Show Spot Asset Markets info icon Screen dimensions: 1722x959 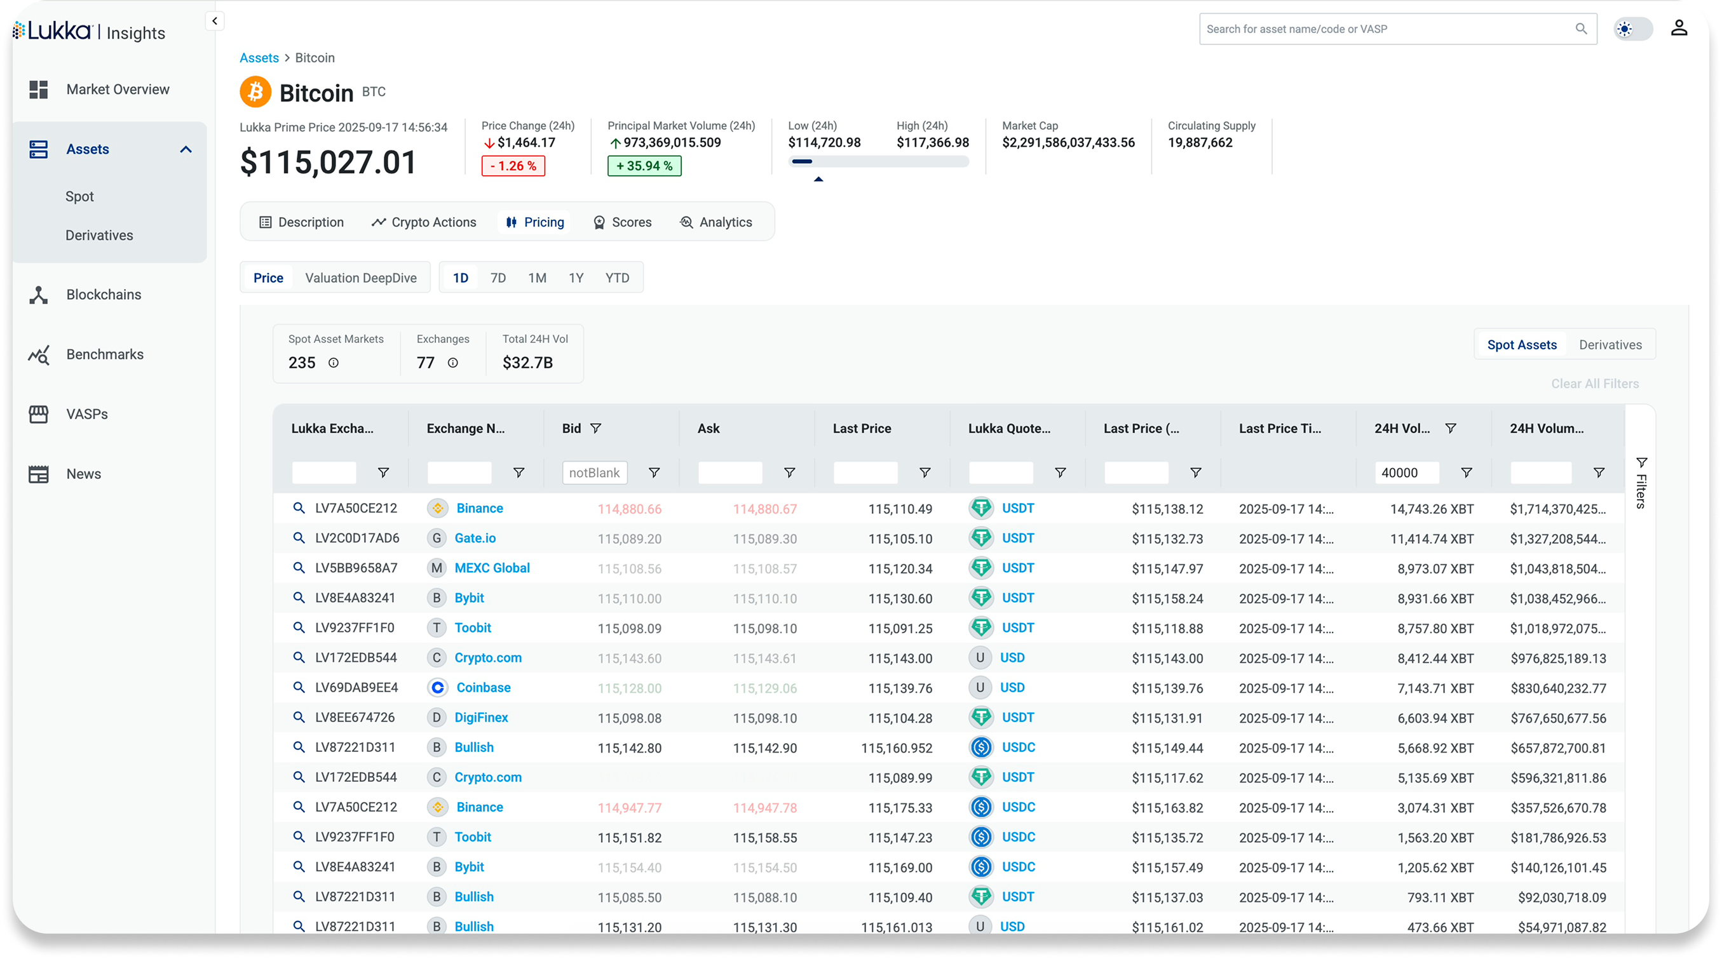point(334,363)
